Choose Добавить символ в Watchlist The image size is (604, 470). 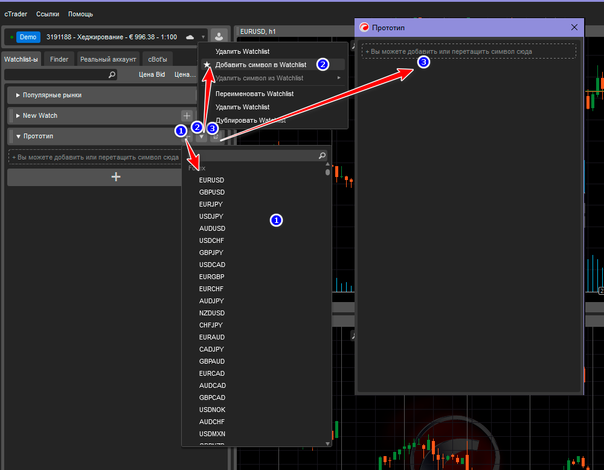pos(260,65)
